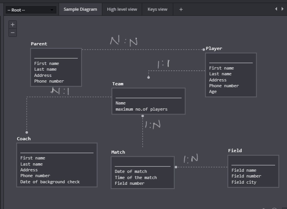Open the Keys view tab
The width and height of the screenshot is (287, 209).
click(157, 9)
